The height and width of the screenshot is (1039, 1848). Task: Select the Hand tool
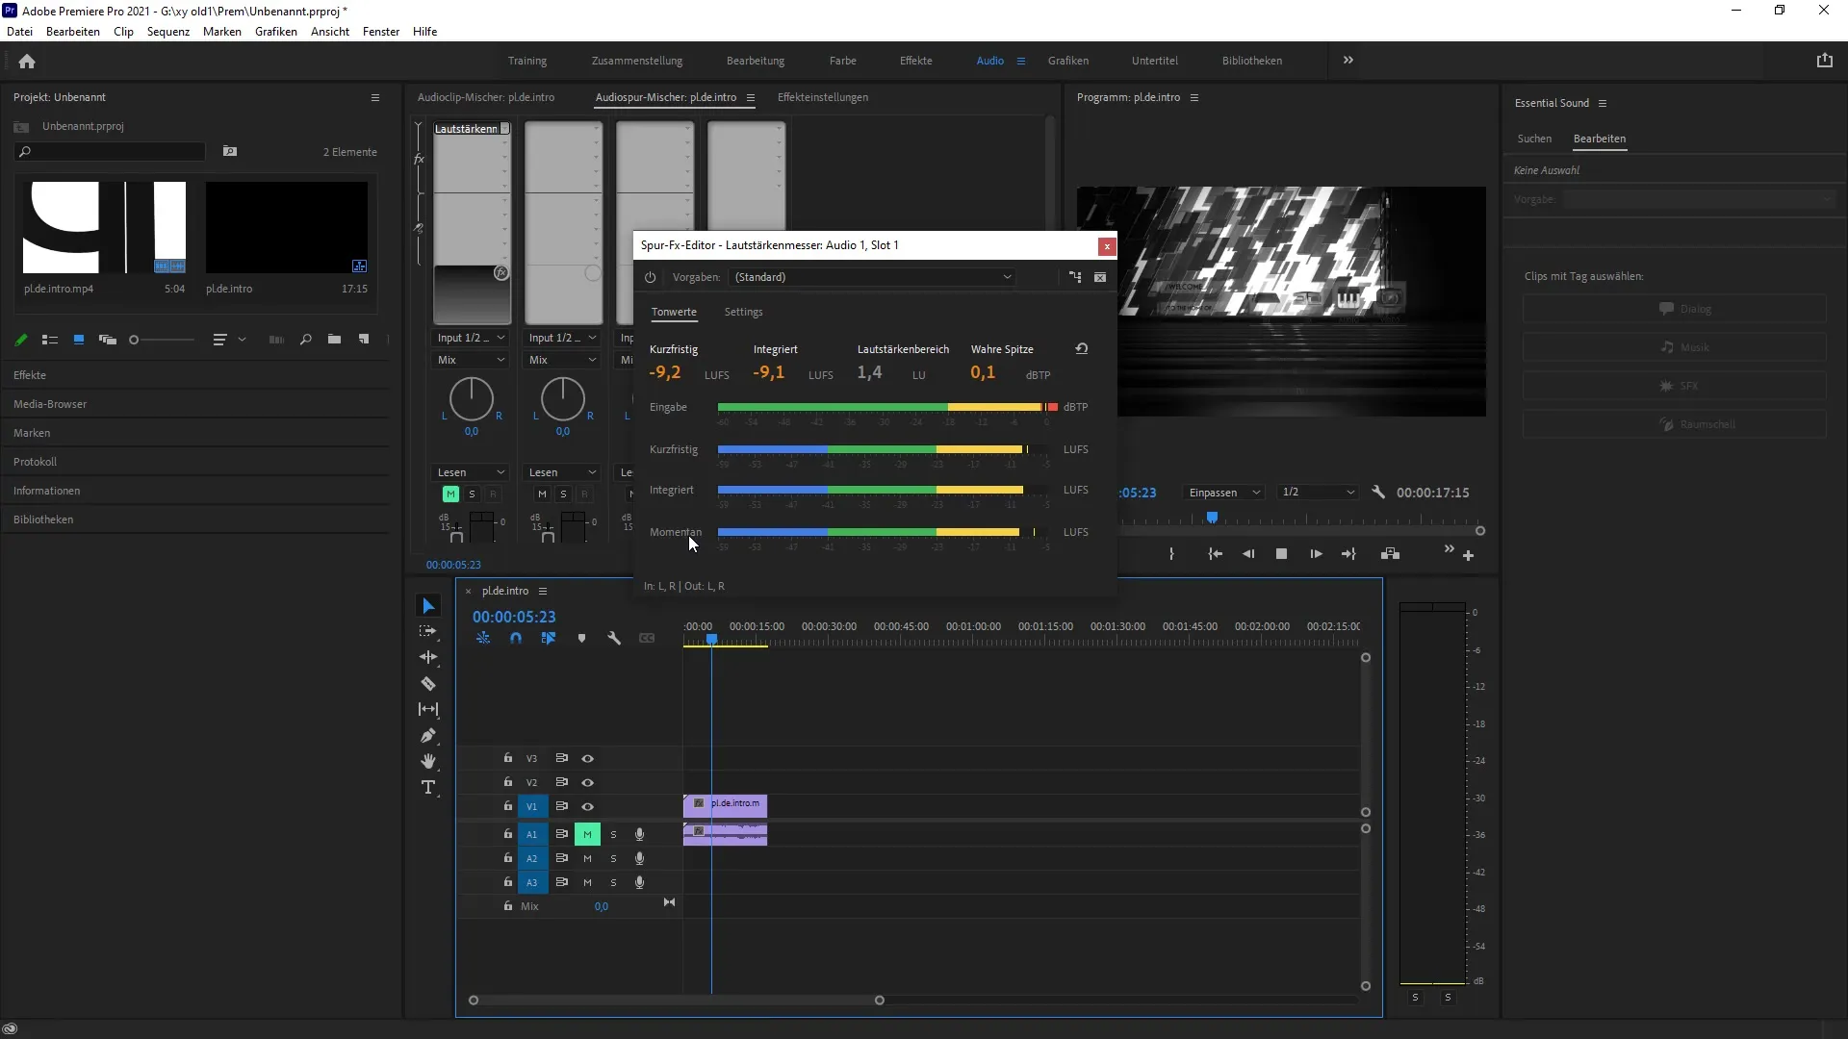(428, 761)
